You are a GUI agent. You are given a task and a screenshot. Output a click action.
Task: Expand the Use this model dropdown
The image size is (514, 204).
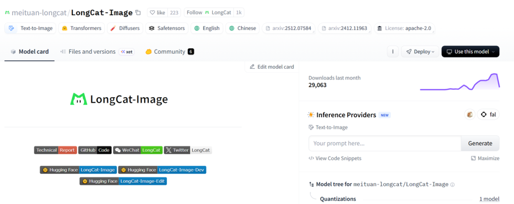[x=470, y=52]
